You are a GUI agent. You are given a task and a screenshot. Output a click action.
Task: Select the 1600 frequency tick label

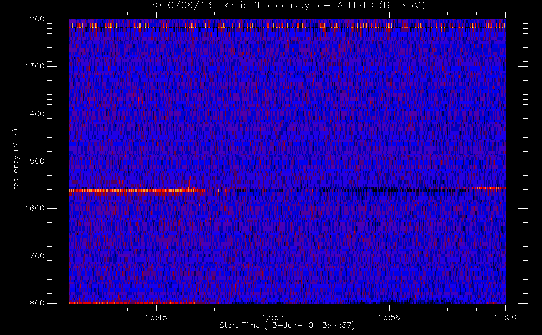click(x=35, y=208)
